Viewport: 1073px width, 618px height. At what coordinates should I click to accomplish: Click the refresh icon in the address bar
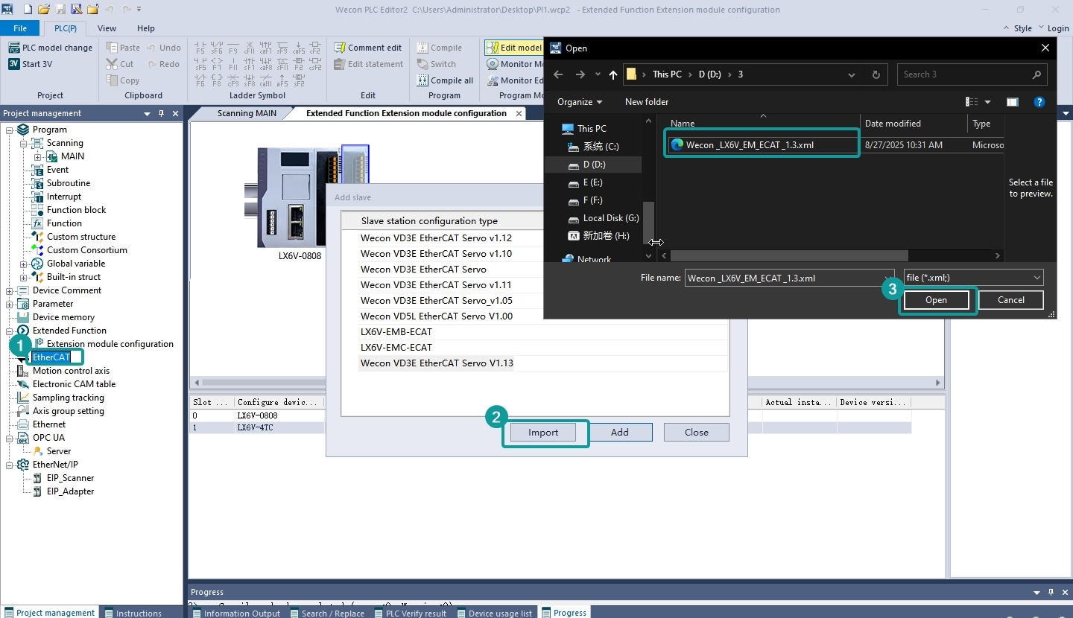pos(876,74)
